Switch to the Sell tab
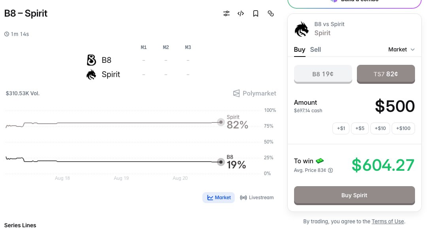The width and height of the screenshot is (432, 232). [x=315, y=49]
